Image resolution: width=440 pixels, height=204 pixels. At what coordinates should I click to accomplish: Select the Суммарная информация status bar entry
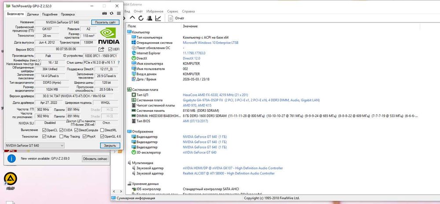[x=136, y=198]
